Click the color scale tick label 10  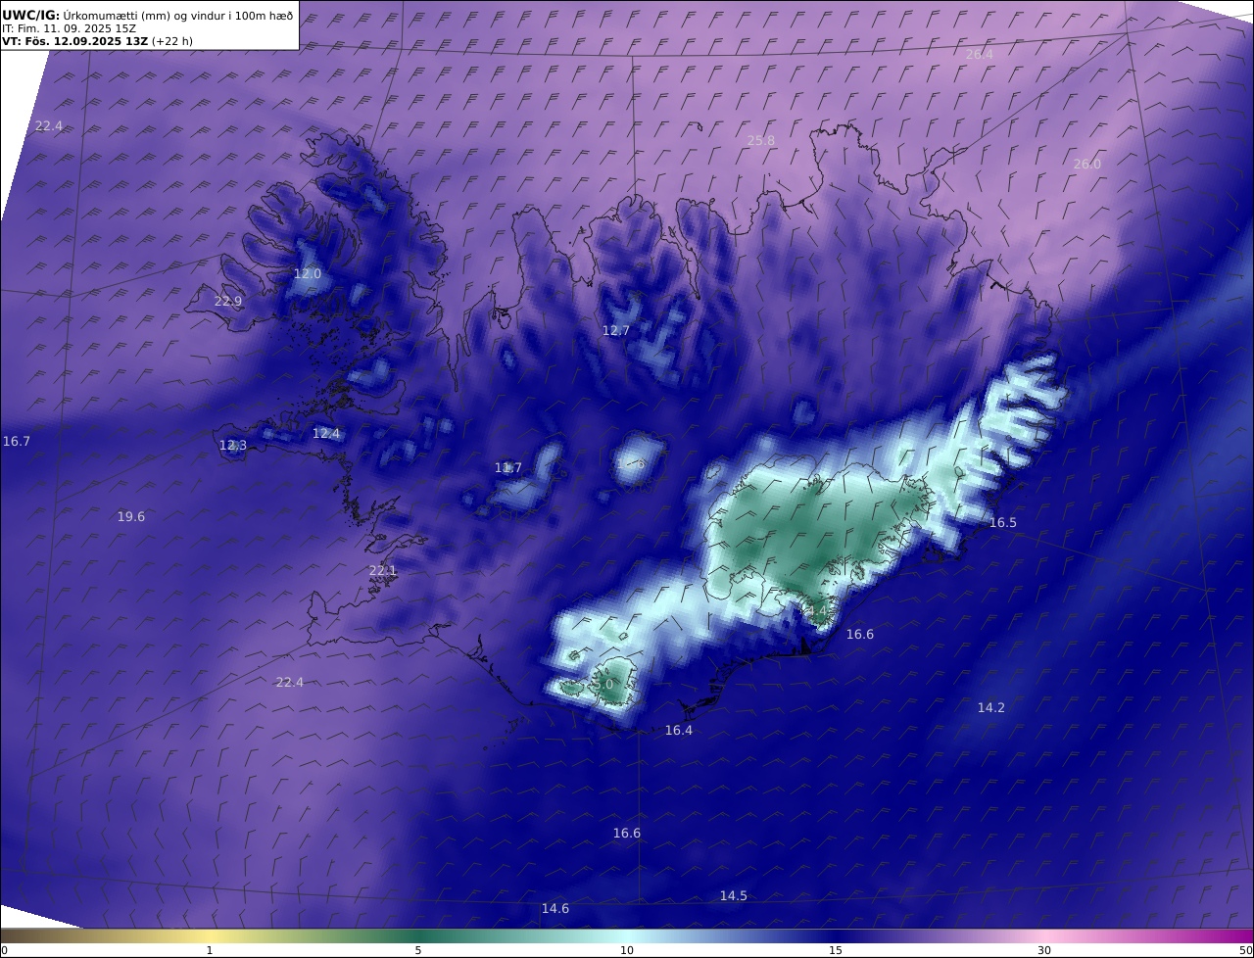627,950
